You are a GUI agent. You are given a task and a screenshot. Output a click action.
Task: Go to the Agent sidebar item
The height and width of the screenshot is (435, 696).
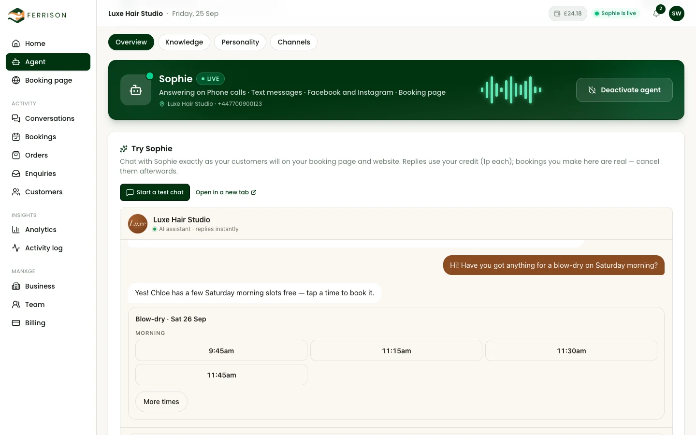48,62
